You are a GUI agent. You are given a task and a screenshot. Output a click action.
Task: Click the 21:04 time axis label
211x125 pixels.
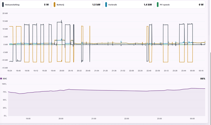(97, 71)
